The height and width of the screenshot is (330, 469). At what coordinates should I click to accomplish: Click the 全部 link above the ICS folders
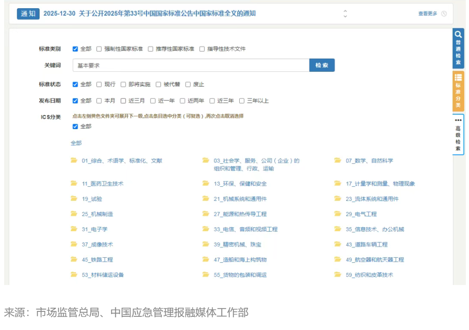76,143
